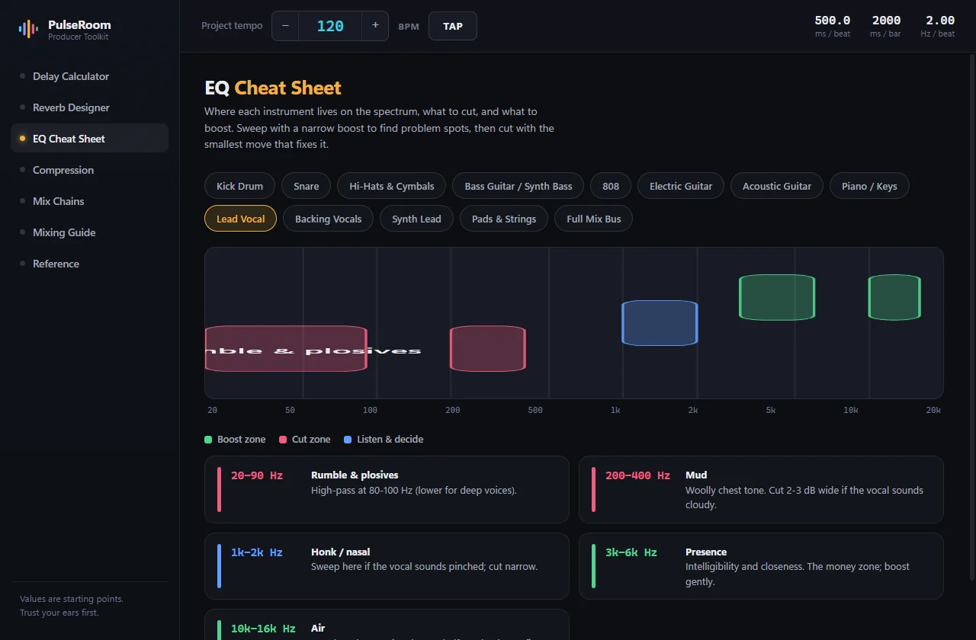The width and height of the screenshot is (976, 640).
Task: Pick the Acoustic Guitar chip
Action: [x=777, y=186]
